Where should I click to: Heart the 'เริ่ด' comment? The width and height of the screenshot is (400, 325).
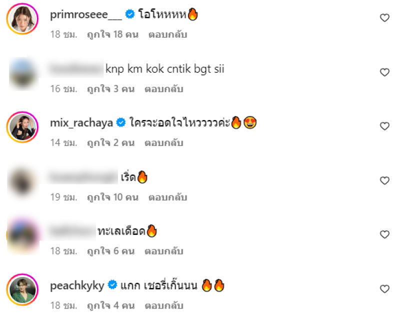[x=384, y=180]
